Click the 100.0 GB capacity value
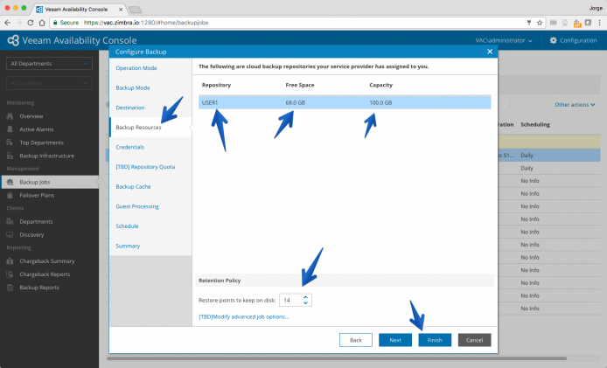Image resolution: width=607 pixels, height=368 pixels. [380, 102]
